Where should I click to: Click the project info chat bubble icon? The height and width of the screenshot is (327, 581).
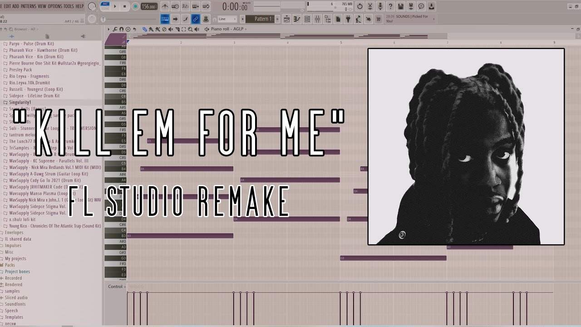tap(421, 6)
